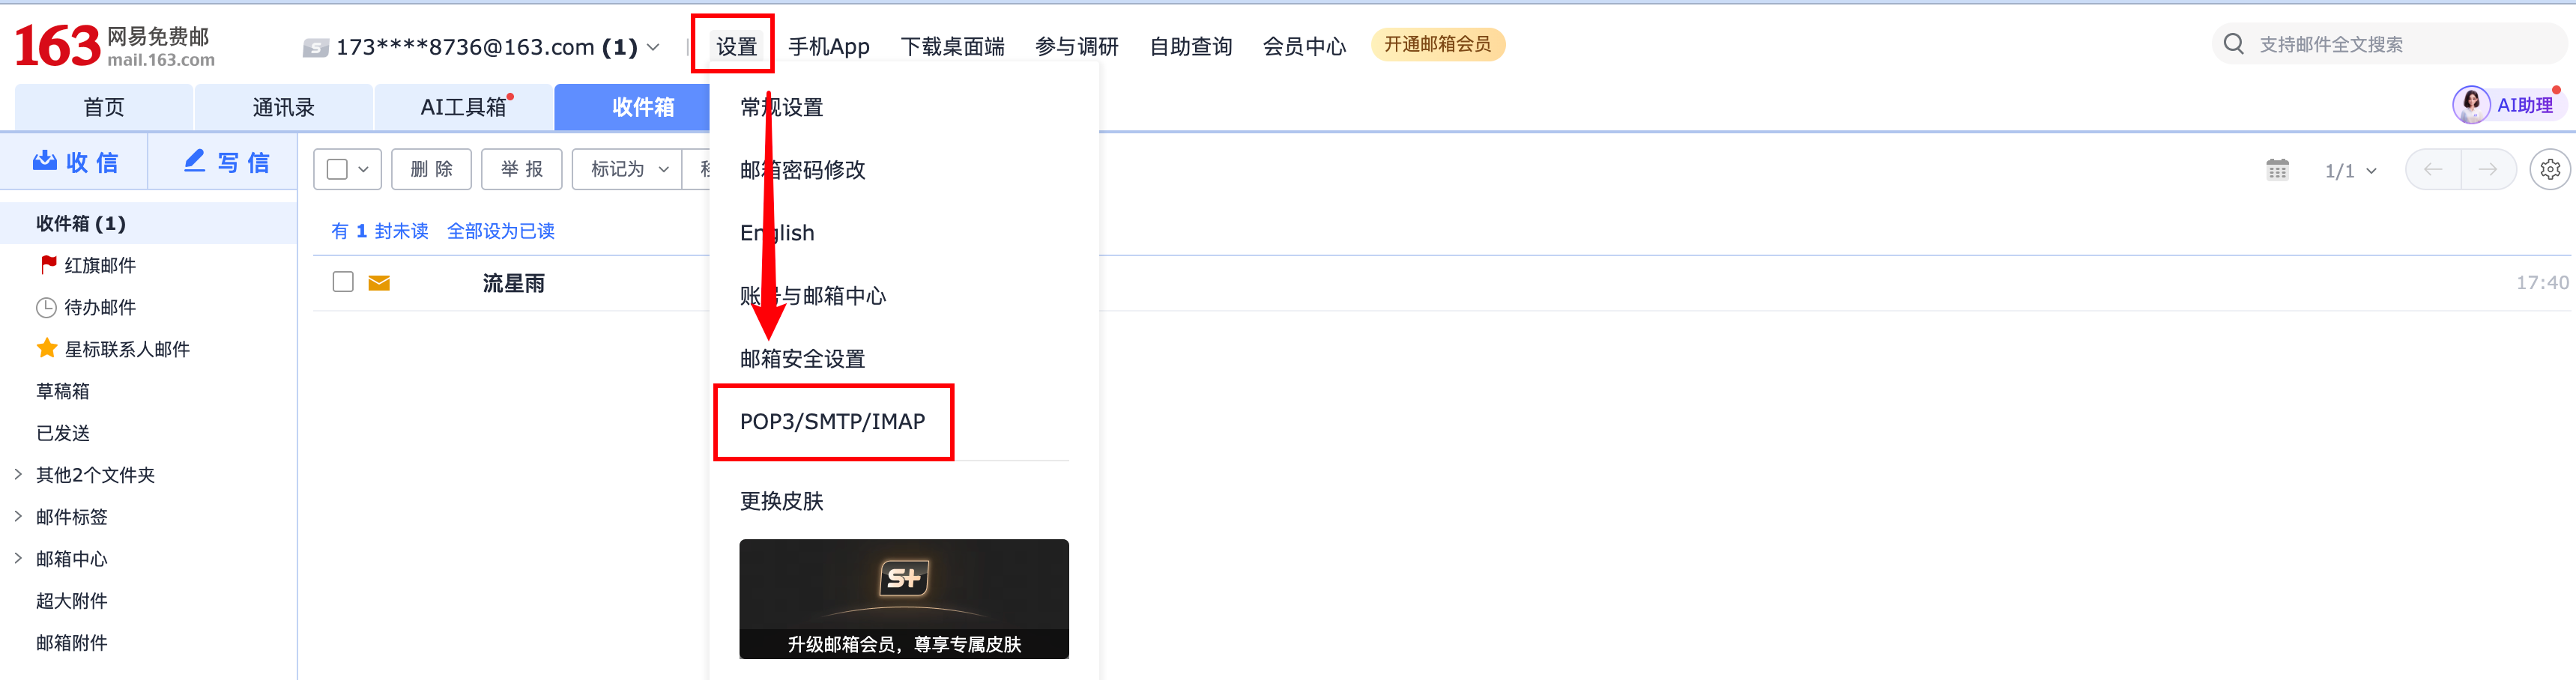2576x680 pixels.
Task: Open the calendar icon near page navigation
Action: [2277, 169]
